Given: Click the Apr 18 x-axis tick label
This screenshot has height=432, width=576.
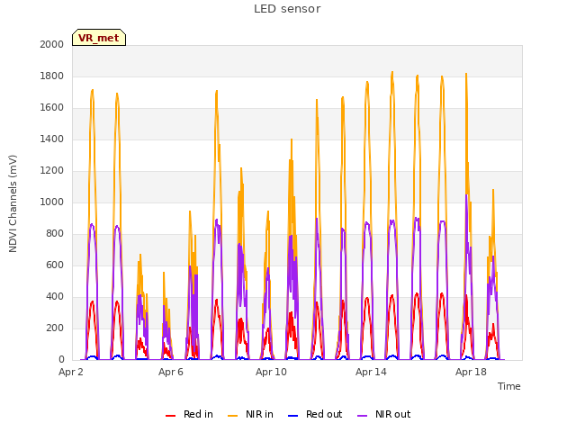Looking at the screenshot, I should (x=471, y=372).
